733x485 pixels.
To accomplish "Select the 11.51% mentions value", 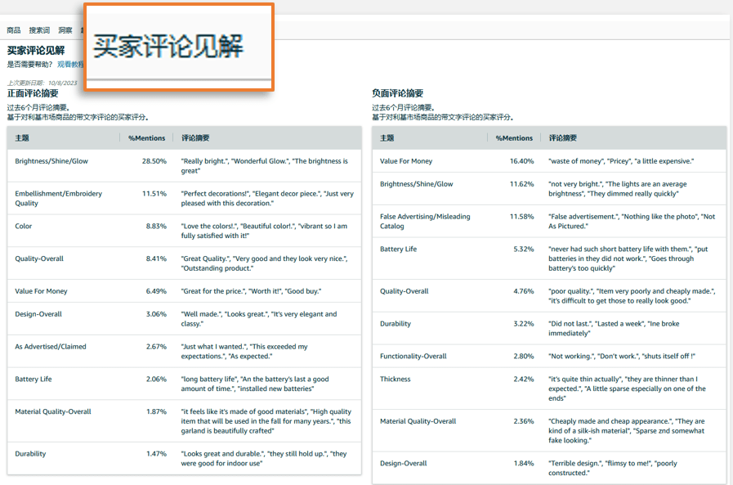I will 154,193.
